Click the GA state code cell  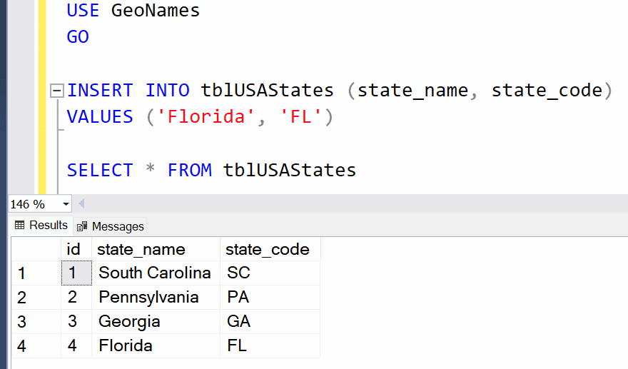[x=270, y=322]
